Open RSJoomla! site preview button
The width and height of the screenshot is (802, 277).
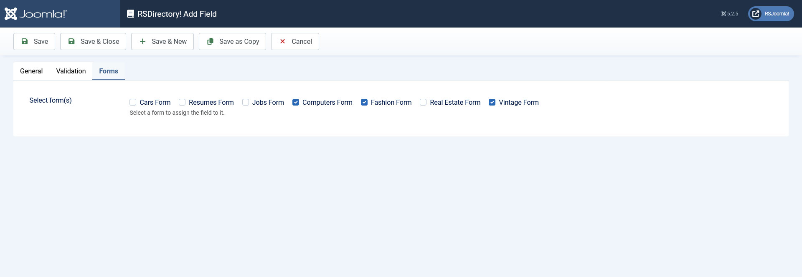point(771,14)
